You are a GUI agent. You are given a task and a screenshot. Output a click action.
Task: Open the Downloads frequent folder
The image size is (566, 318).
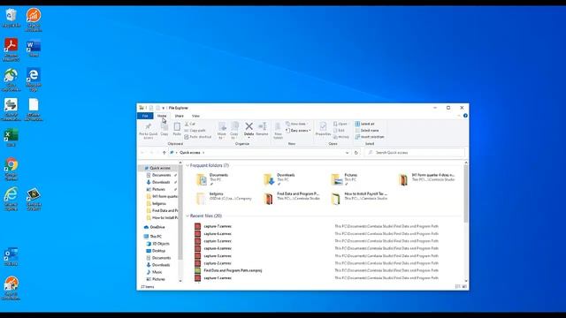[279, 178]
